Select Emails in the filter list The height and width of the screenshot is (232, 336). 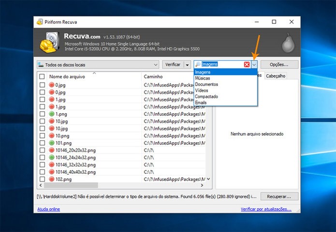click(x=225, y=102)
